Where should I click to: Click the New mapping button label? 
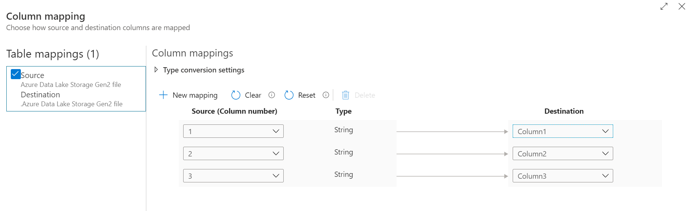point(195,95)
